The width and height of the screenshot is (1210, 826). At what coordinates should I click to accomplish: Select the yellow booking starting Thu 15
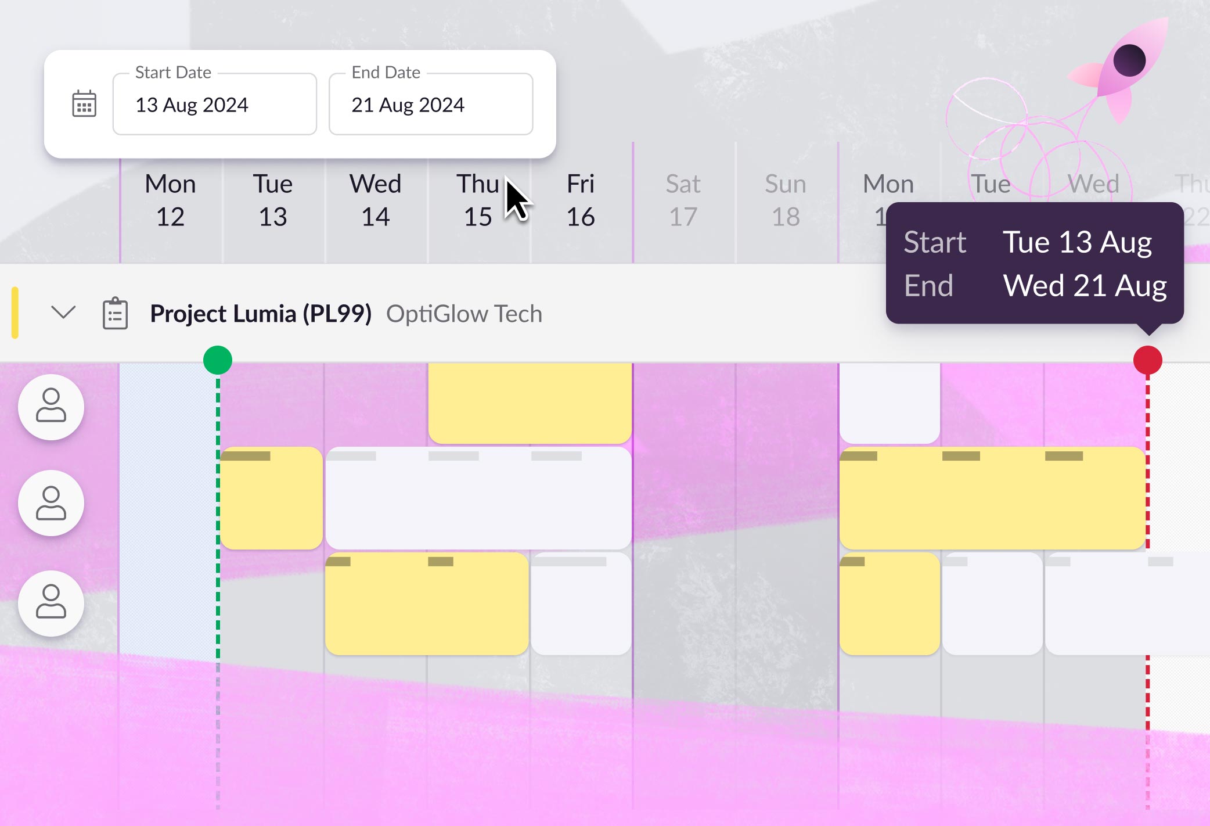(x=530, y=403)
